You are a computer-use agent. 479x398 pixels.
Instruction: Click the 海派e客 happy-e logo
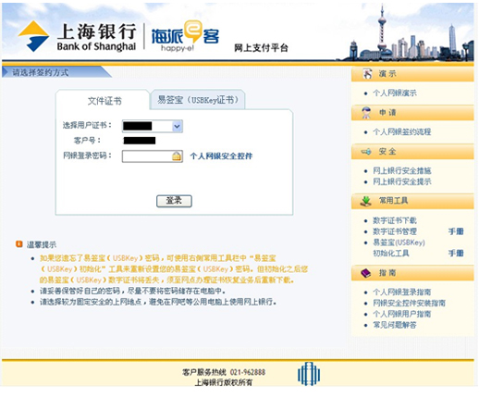click(185, 36)
